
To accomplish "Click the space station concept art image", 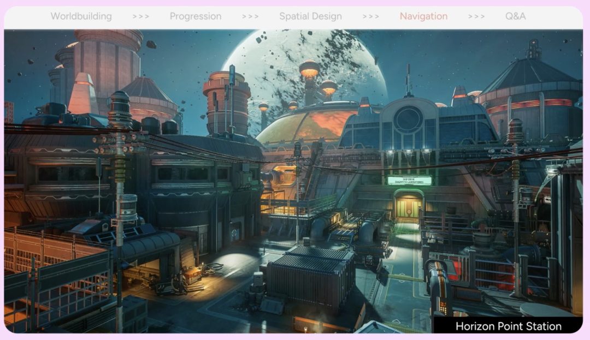I will click(293, 181).
